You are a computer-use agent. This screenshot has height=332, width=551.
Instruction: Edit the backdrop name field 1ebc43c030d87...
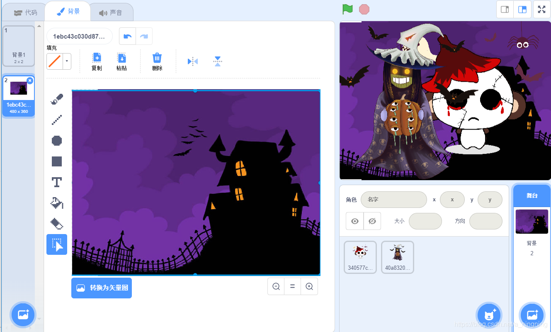[x=80, y=36]
